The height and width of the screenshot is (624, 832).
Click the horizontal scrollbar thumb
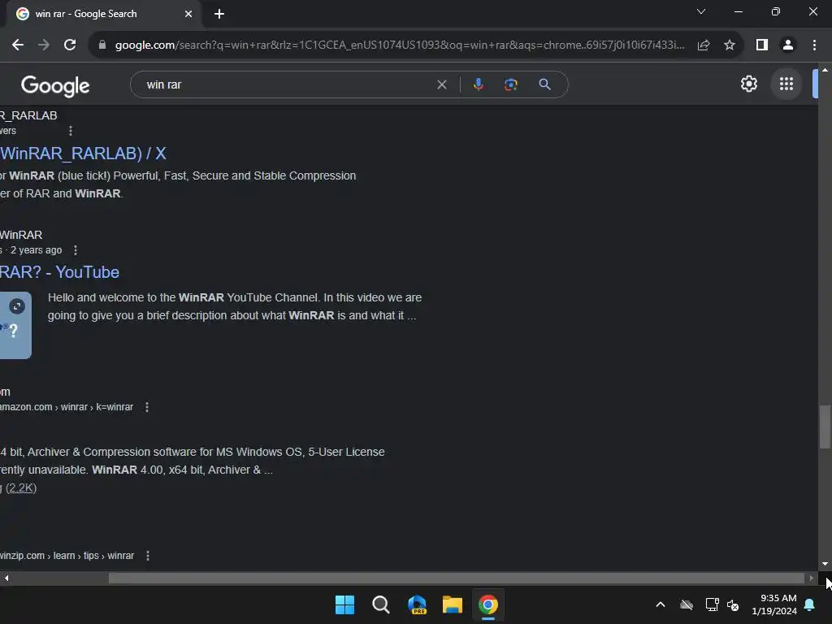(x=457, y=578)
